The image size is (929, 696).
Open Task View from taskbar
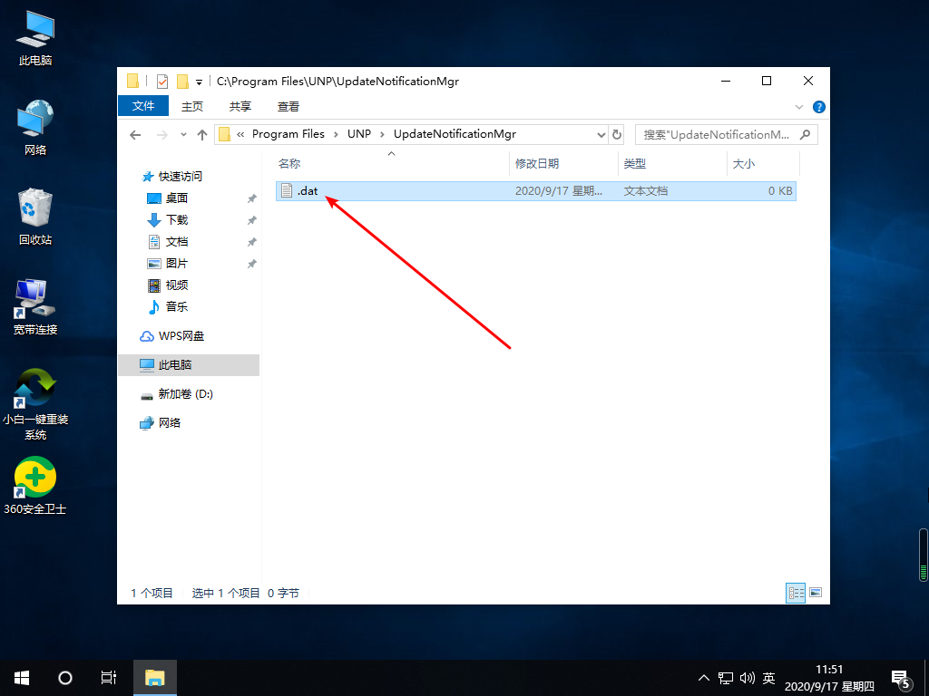tap(109, 678)
